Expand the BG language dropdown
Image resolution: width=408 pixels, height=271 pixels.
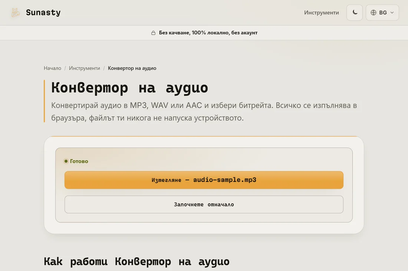point(382,13)
